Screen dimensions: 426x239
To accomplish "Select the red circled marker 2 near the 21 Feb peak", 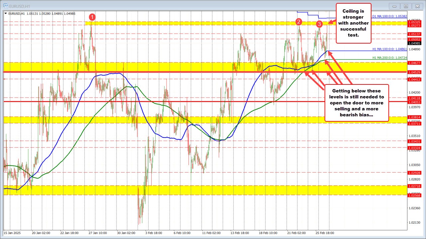I will click(x=299, y=22).
